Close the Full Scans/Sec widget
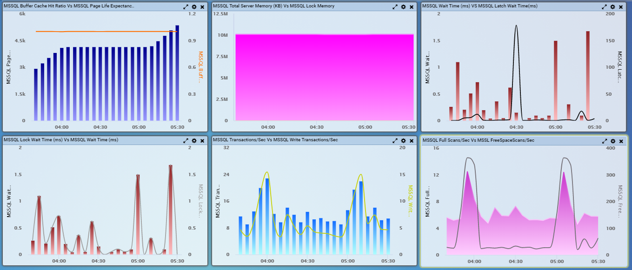The height and width of the screenshot is (270, 632). [620, 141]
